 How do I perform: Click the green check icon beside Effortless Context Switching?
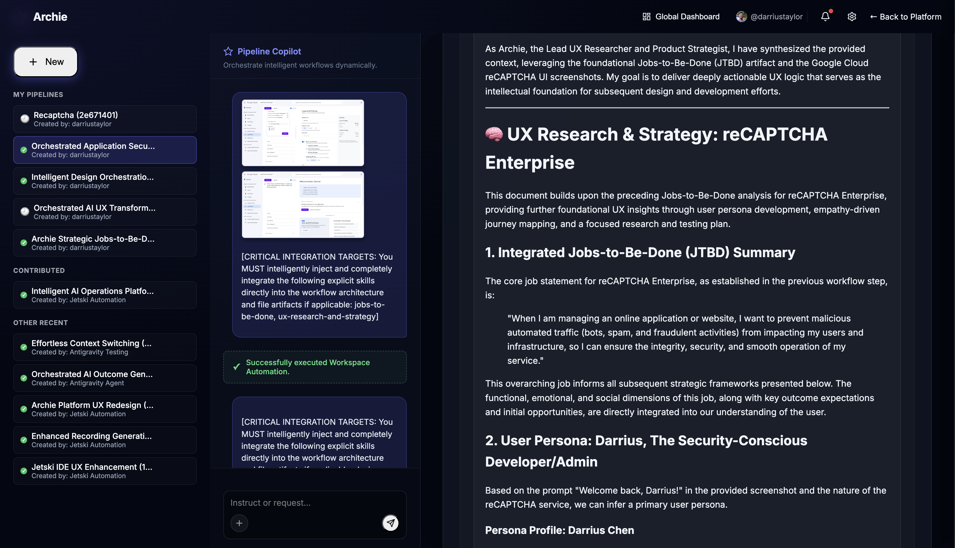coord(24,347)
